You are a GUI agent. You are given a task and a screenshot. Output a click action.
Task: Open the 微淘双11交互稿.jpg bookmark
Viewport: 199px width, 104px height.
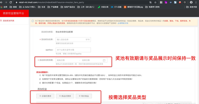(x=133, y=7)
